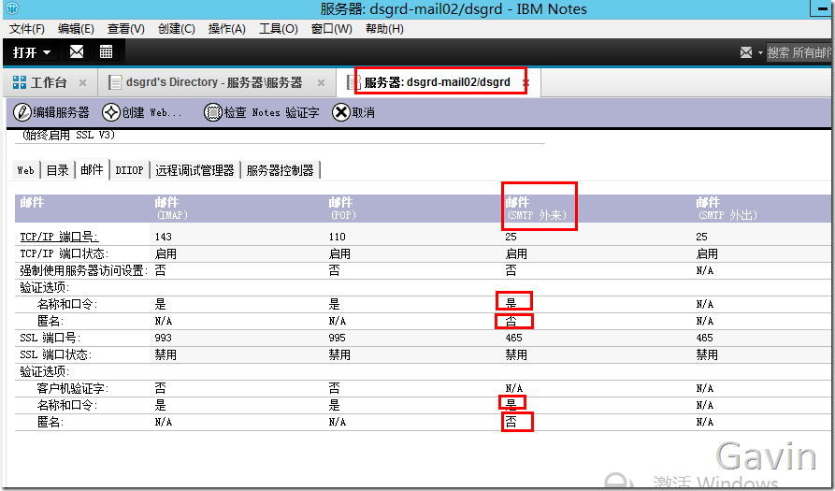Click SSL 端口状态 row label
This screenshot has height=491, width=835.
click(55, 354)
